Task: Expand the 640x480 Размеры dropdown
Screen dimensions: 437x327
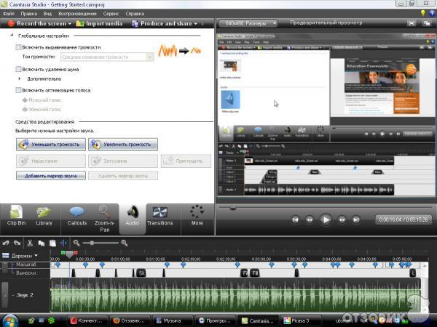Action: (x=247, y=23)
